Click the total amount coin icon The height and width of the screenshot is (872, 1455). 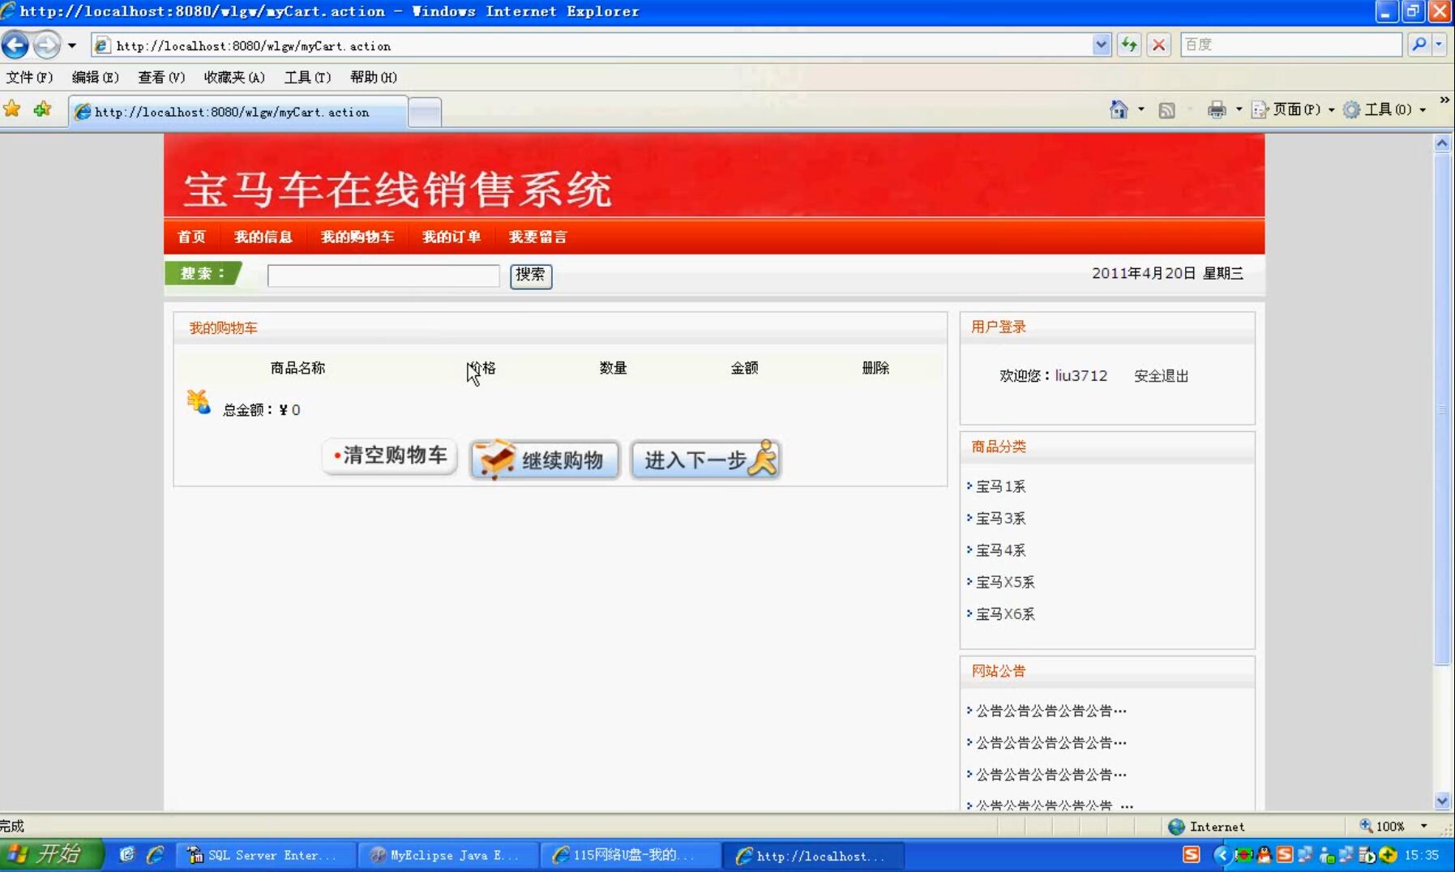point(198,402)
